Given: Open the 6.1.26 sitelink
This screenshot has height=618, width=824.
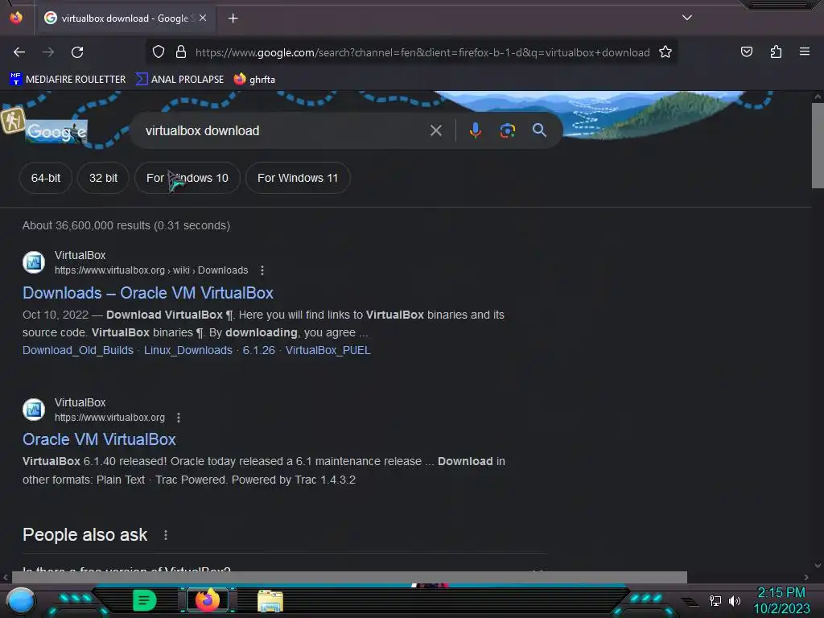Looking at the screenshot, I should 258,350.
